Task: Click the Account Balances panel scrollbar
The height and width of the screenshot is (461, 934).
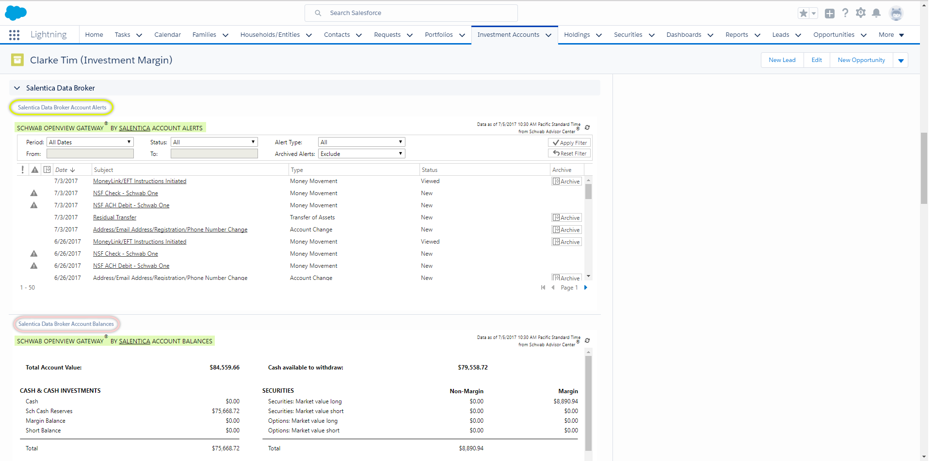Action: tap(588, 403)
